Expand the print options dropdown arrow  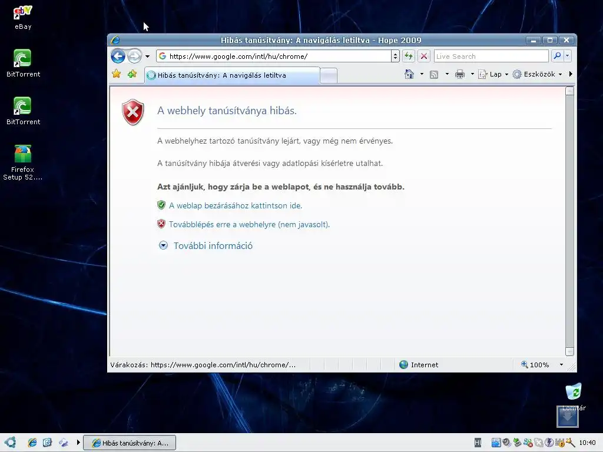click(x=472, y=74)
